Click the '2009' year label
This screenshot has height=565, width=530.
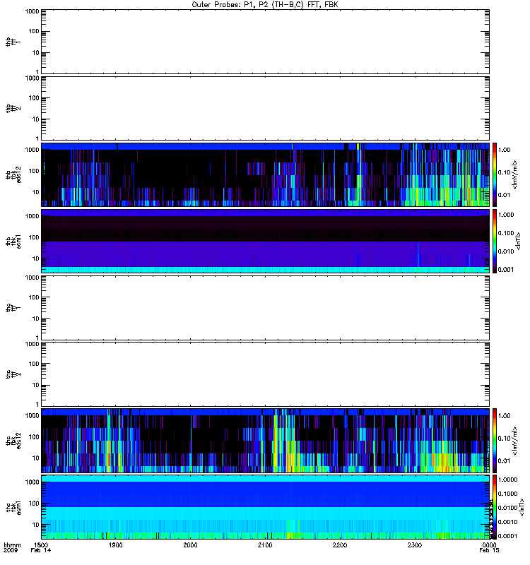pos(10,550)
